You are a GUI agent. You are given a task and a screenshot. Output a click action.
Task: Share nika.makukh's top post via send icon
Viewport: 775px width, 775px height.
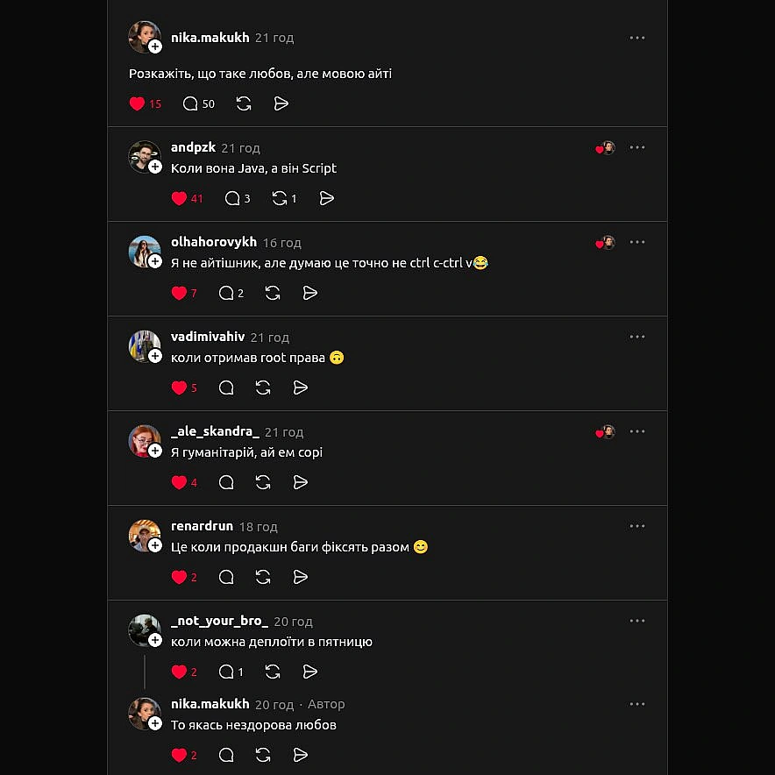(281, 103)
